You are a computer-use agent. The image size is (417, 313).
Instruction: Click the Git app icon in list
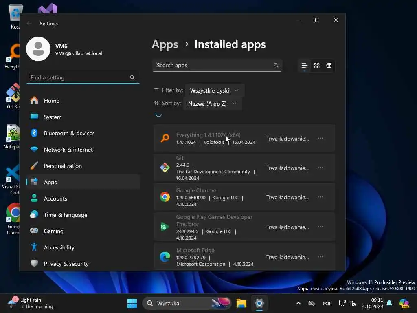(165, 168)
